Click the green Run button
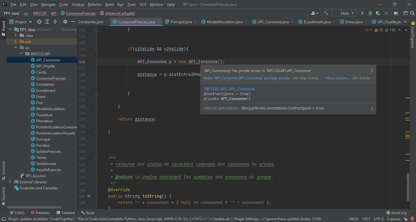Screen dimensions: 416x222 tap(362, 13)
